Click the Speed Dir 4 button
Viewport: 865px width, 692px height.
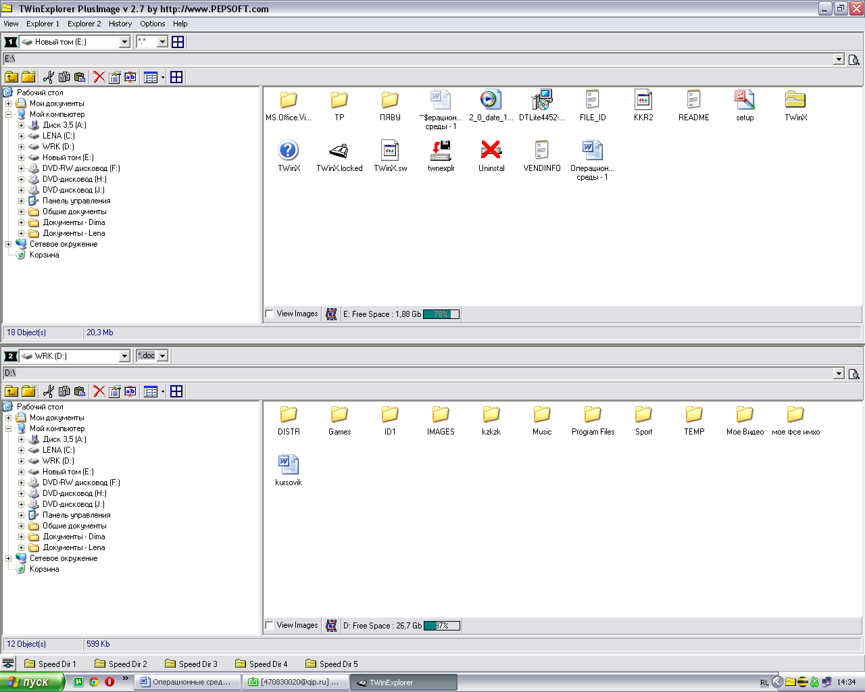(262, 664)
